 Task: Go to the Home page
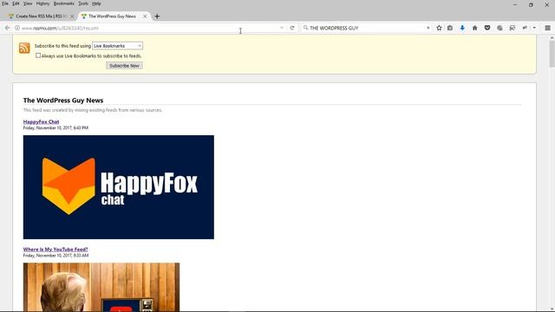[x=474, y=28]
